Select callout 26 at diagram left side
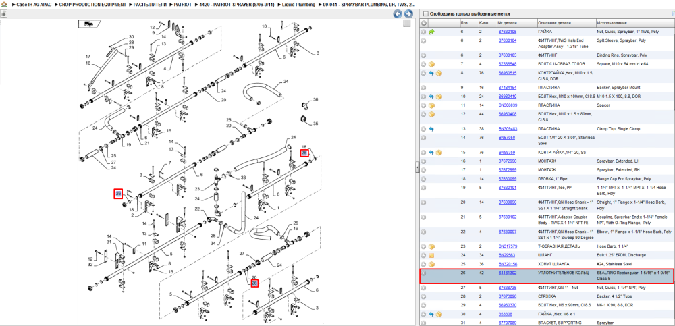The image size is (675, 326). pyautogui.click(x=118, y=194)
